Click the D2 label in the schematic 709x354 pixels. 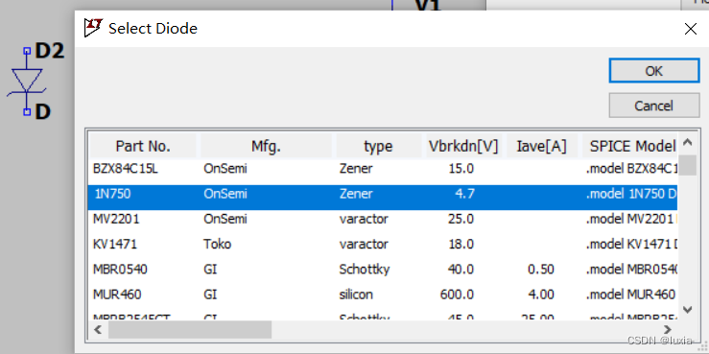(x=50, y=52)
